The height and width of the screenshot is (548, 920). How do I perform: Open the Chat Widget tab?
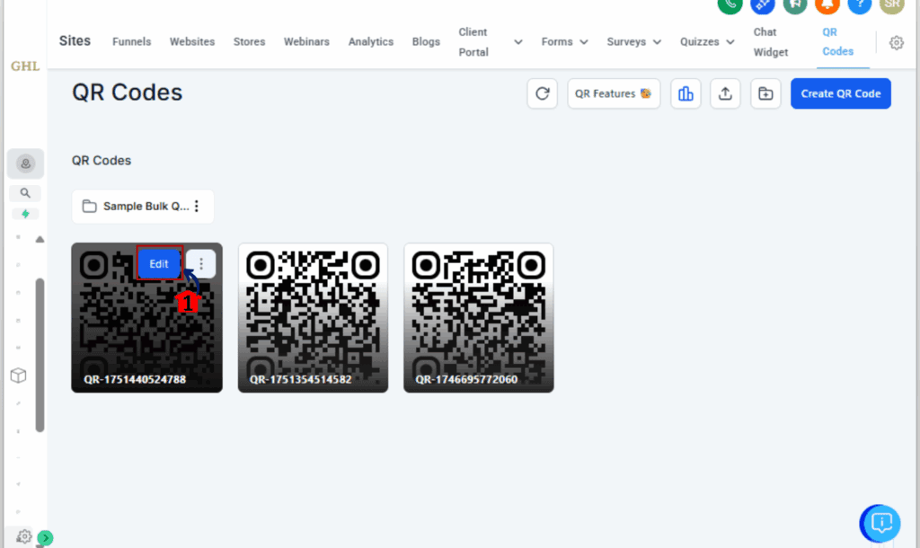[770, 41]
